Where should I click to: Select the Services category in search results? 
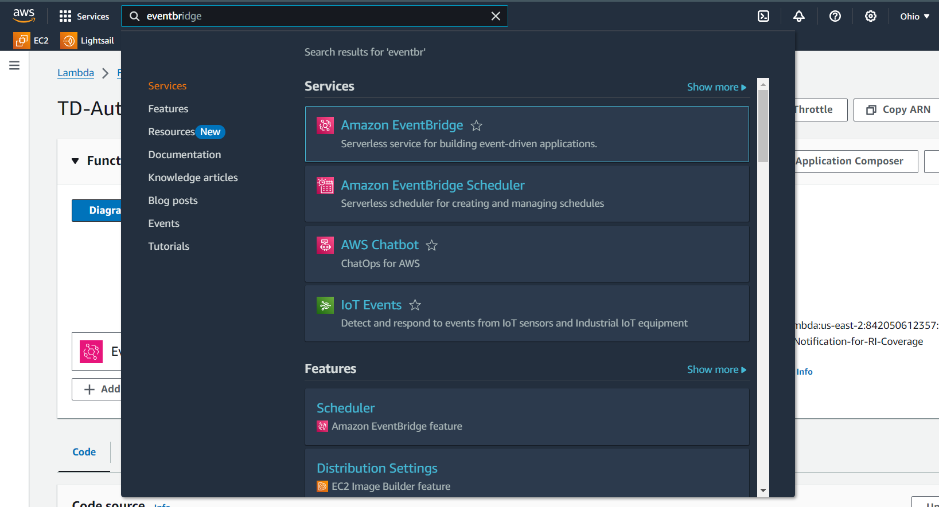(x=167, y=86)
